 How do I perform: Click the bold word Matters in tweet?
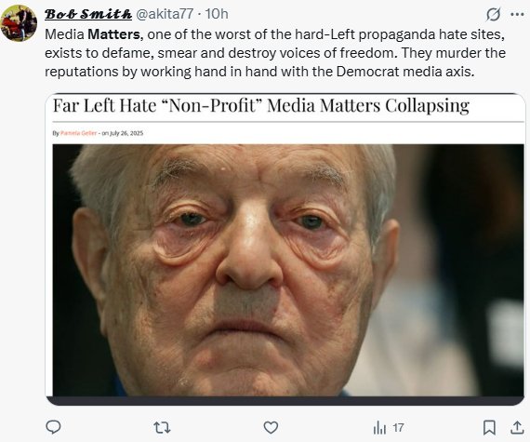click(113, 34)
